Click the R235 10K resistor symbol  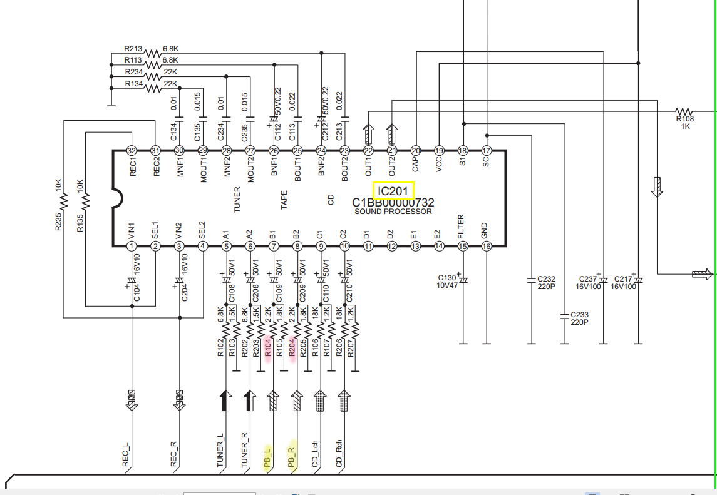pos(63,202)
